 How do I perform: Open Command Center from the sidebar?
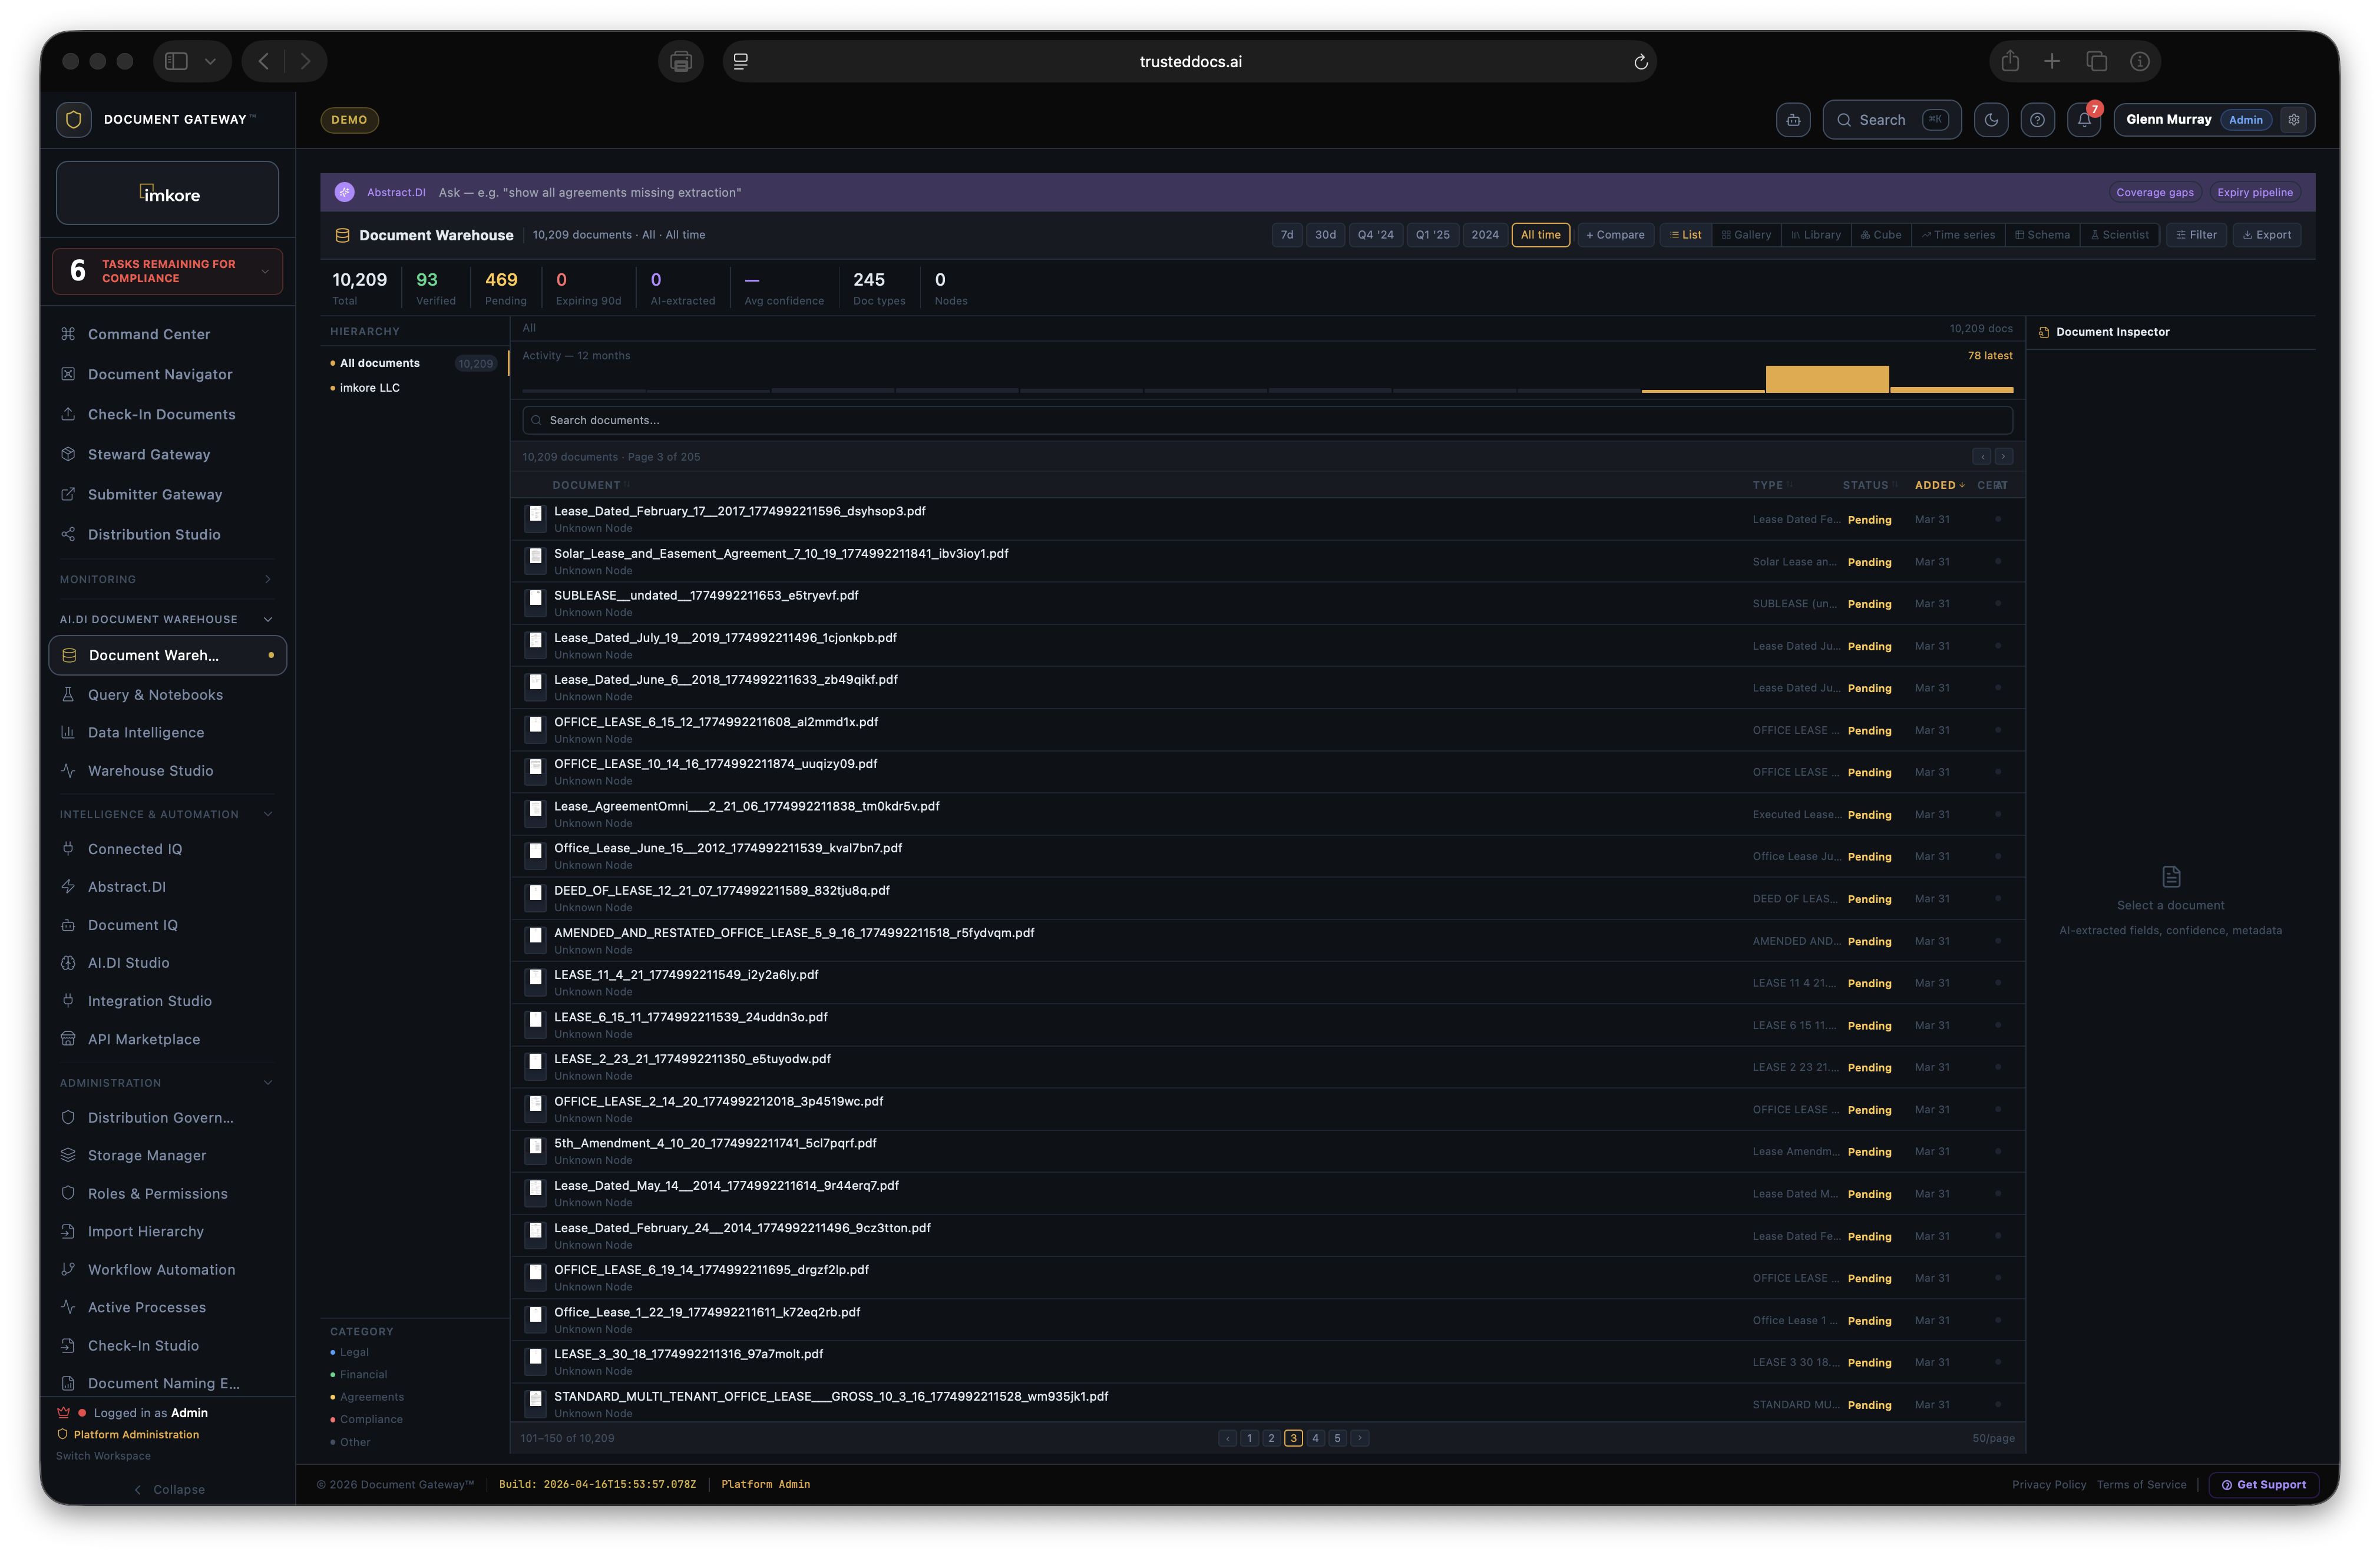click(149, 334)
